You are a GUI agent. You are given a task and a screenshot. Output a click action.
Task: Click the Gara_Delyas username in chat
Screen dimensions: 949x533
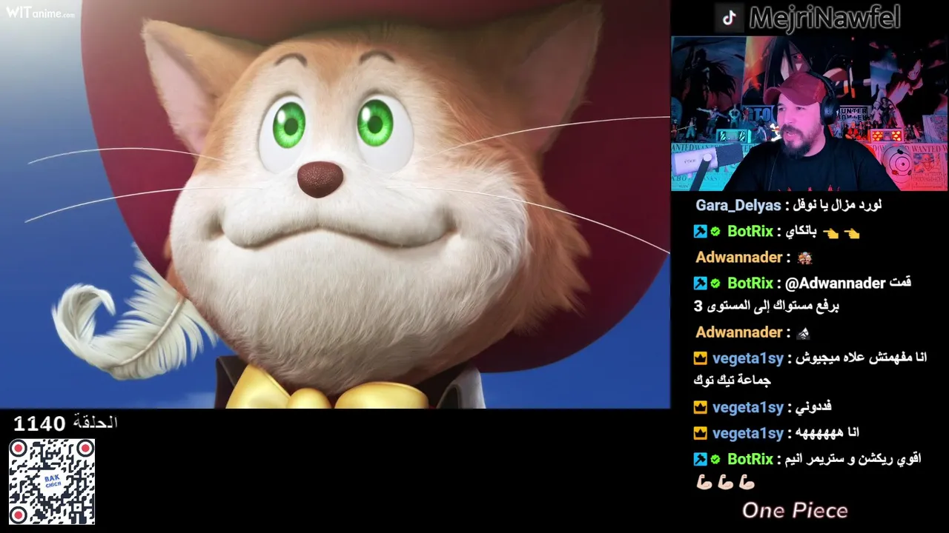pyautogui.click(x=738, y=205)
